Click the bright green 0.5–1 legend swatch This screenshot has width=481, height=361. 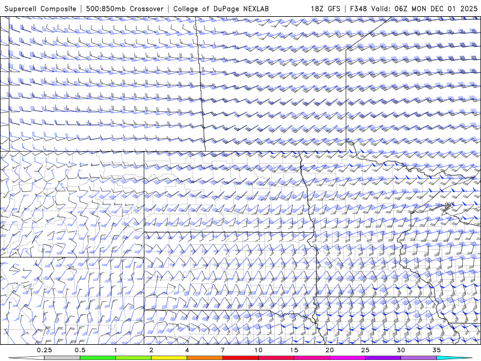click(x=97, y=358)
